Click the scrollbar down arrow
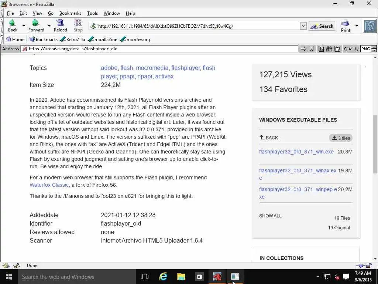This screenshot has width=378, height=284. 375,259
